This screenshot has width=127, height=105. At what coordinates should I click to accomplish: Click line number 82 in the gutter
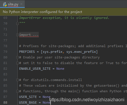[x=5, y=69]
